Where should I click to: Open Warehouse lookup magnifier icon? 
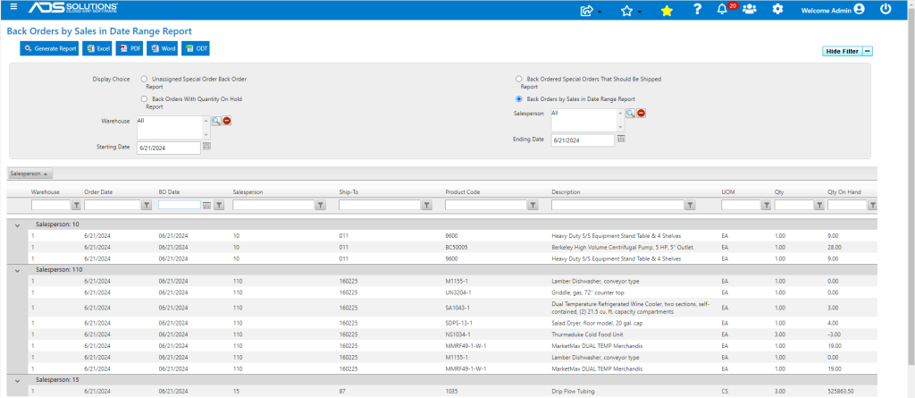coord(216,121)
